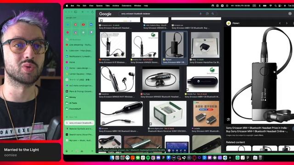Open the Arc application menu
This screenshot has width=294, height=165.
coord(72,6)
